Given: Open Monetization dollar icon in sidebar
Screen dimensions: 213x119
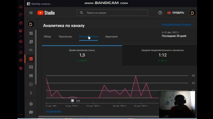Looking at the screenshot, I should coord(31,93).
